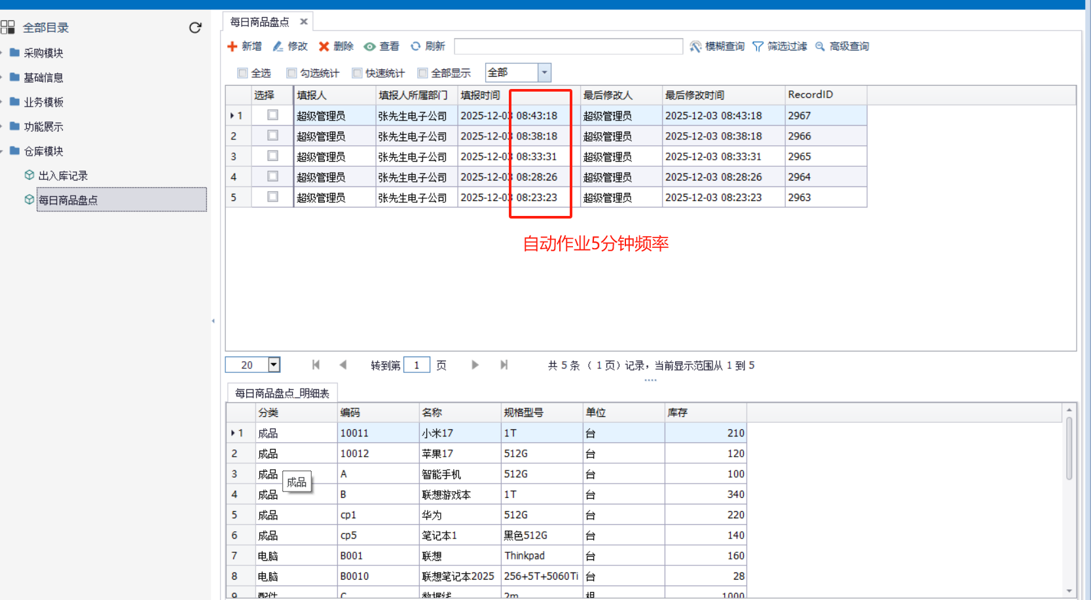Viewport: 1091px width, 600px height.
Task: Click the search text input field
Action: tap(568, 46)
